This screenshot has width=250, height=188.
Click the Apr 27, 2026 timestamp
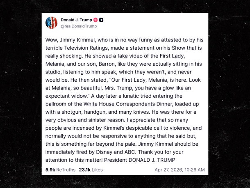tap(180, 170)
